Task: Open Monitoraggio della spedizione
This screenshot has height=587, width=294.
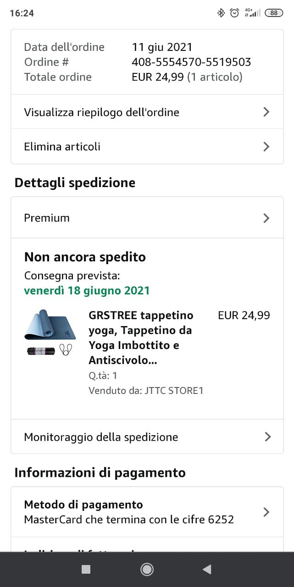Action: tap(101, 437)
